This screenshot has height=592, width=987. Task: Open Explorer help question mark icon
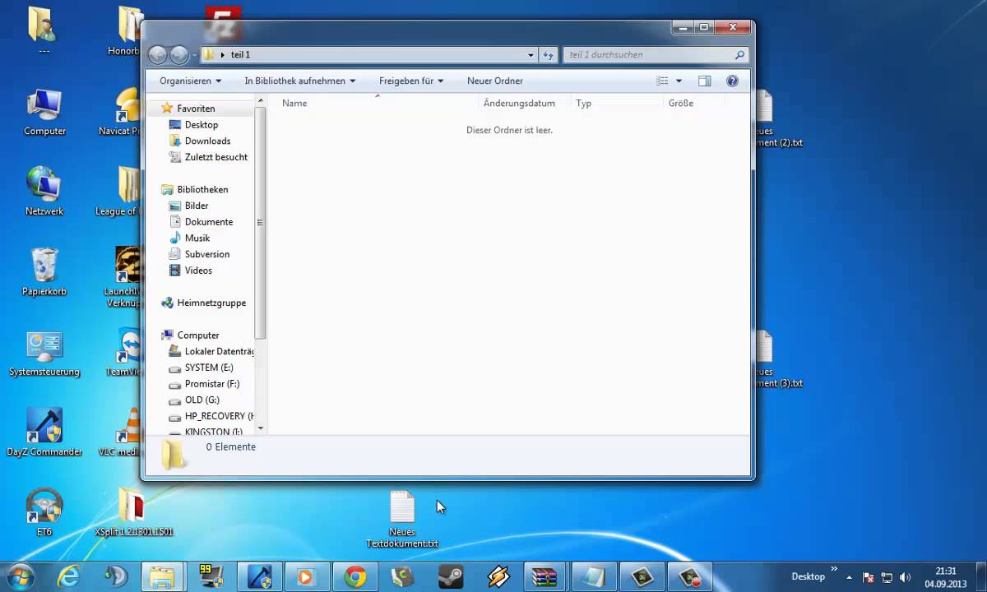pos(732,81)
